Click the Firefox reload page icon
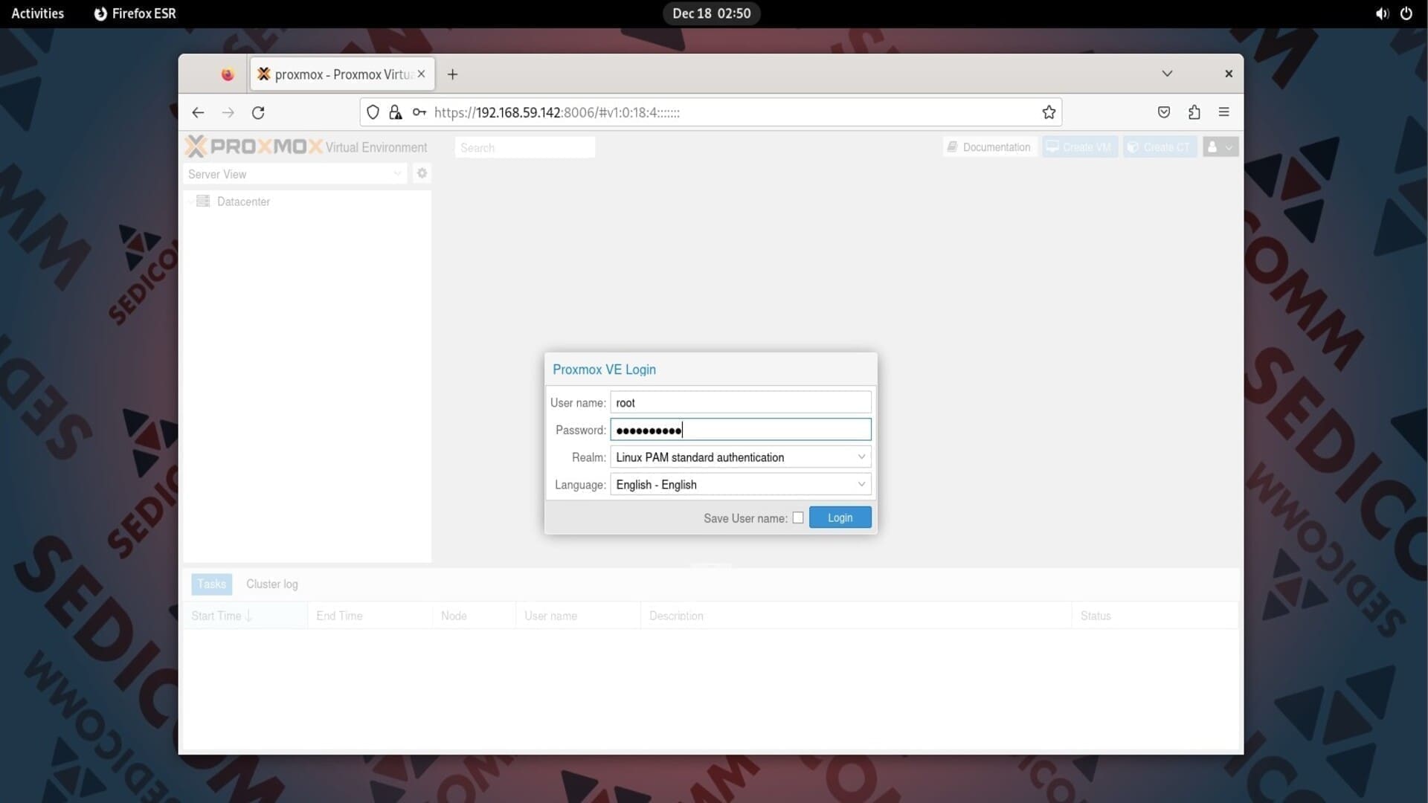The height and width of the screenshot is (803, 1428). (258, 112)
